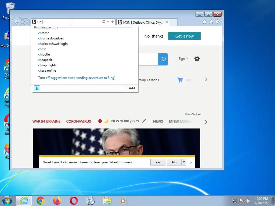Open the disc and music taskbar icon

click(x=91, y=201)
